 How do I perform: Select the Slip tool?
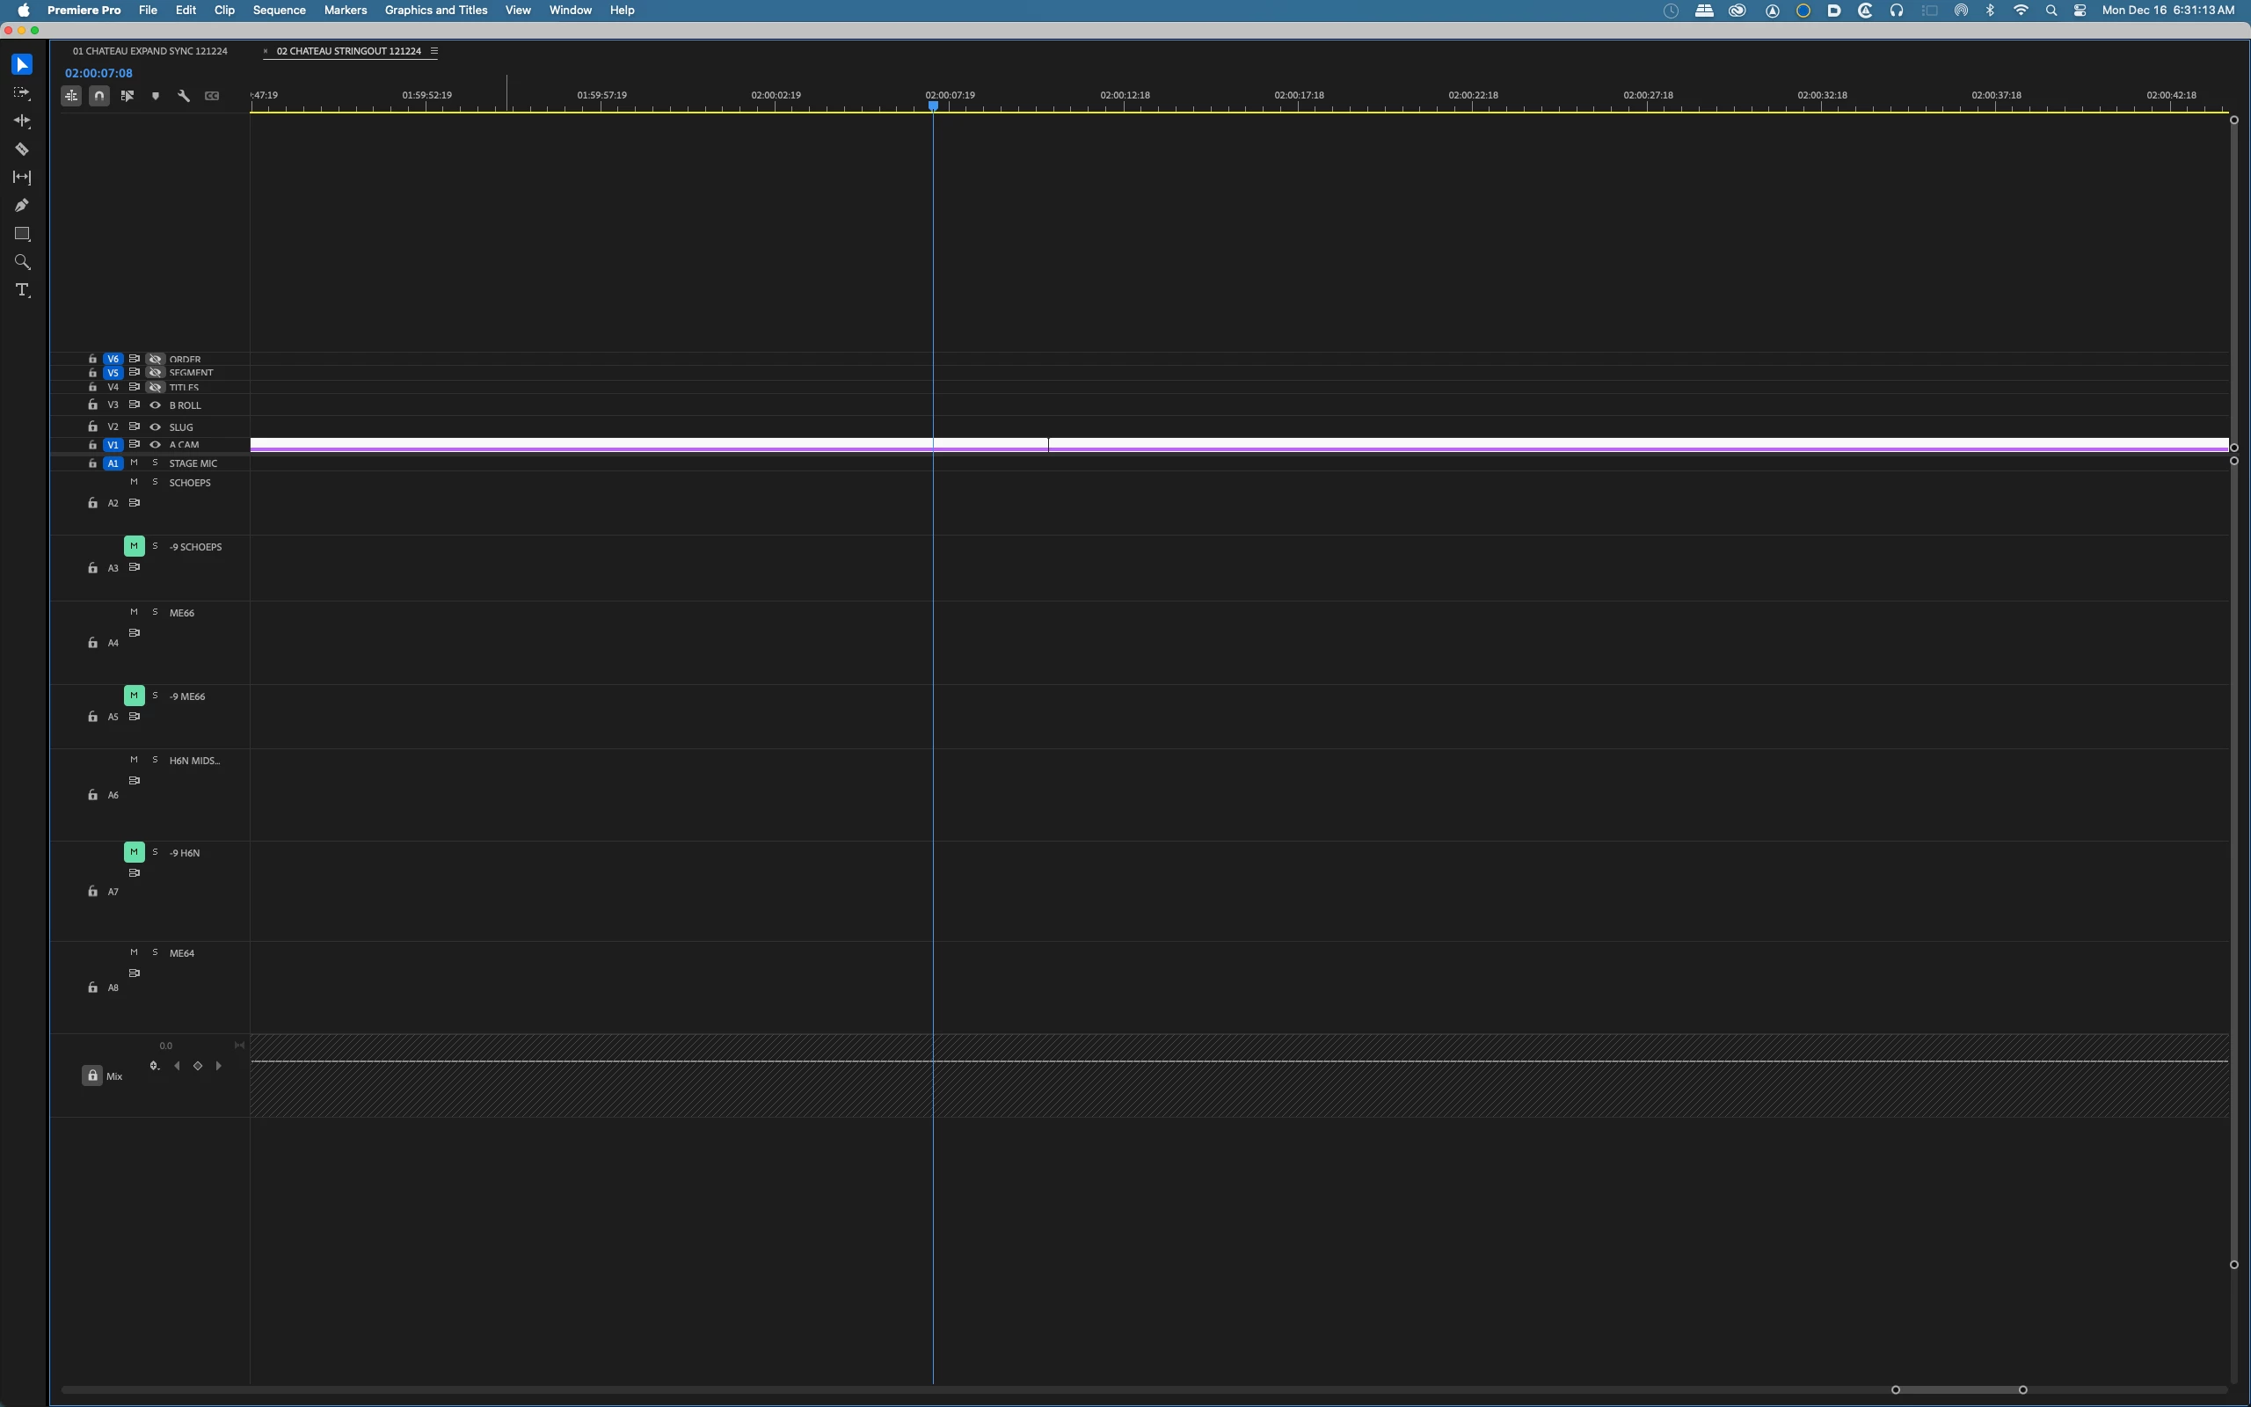[21, 178]
